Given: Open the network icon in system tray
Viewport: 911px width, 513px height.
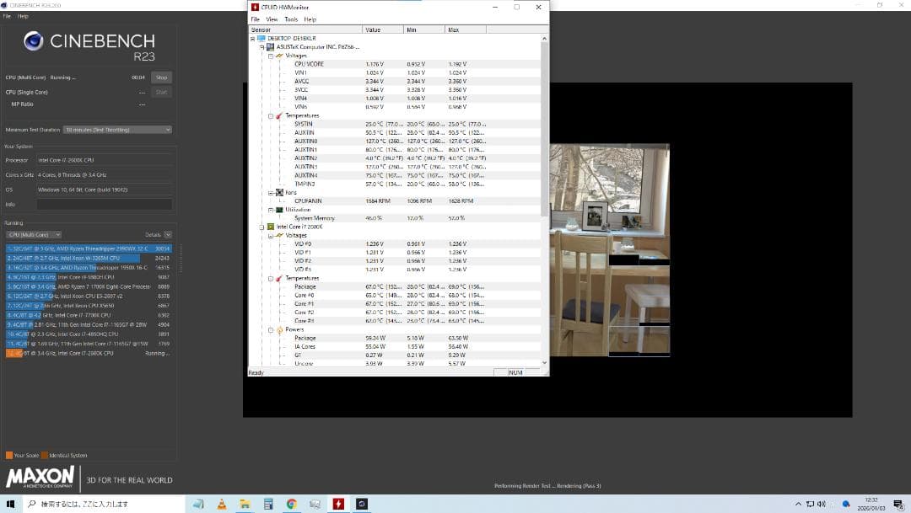Looking at the screenshot, I should (810, 504).
